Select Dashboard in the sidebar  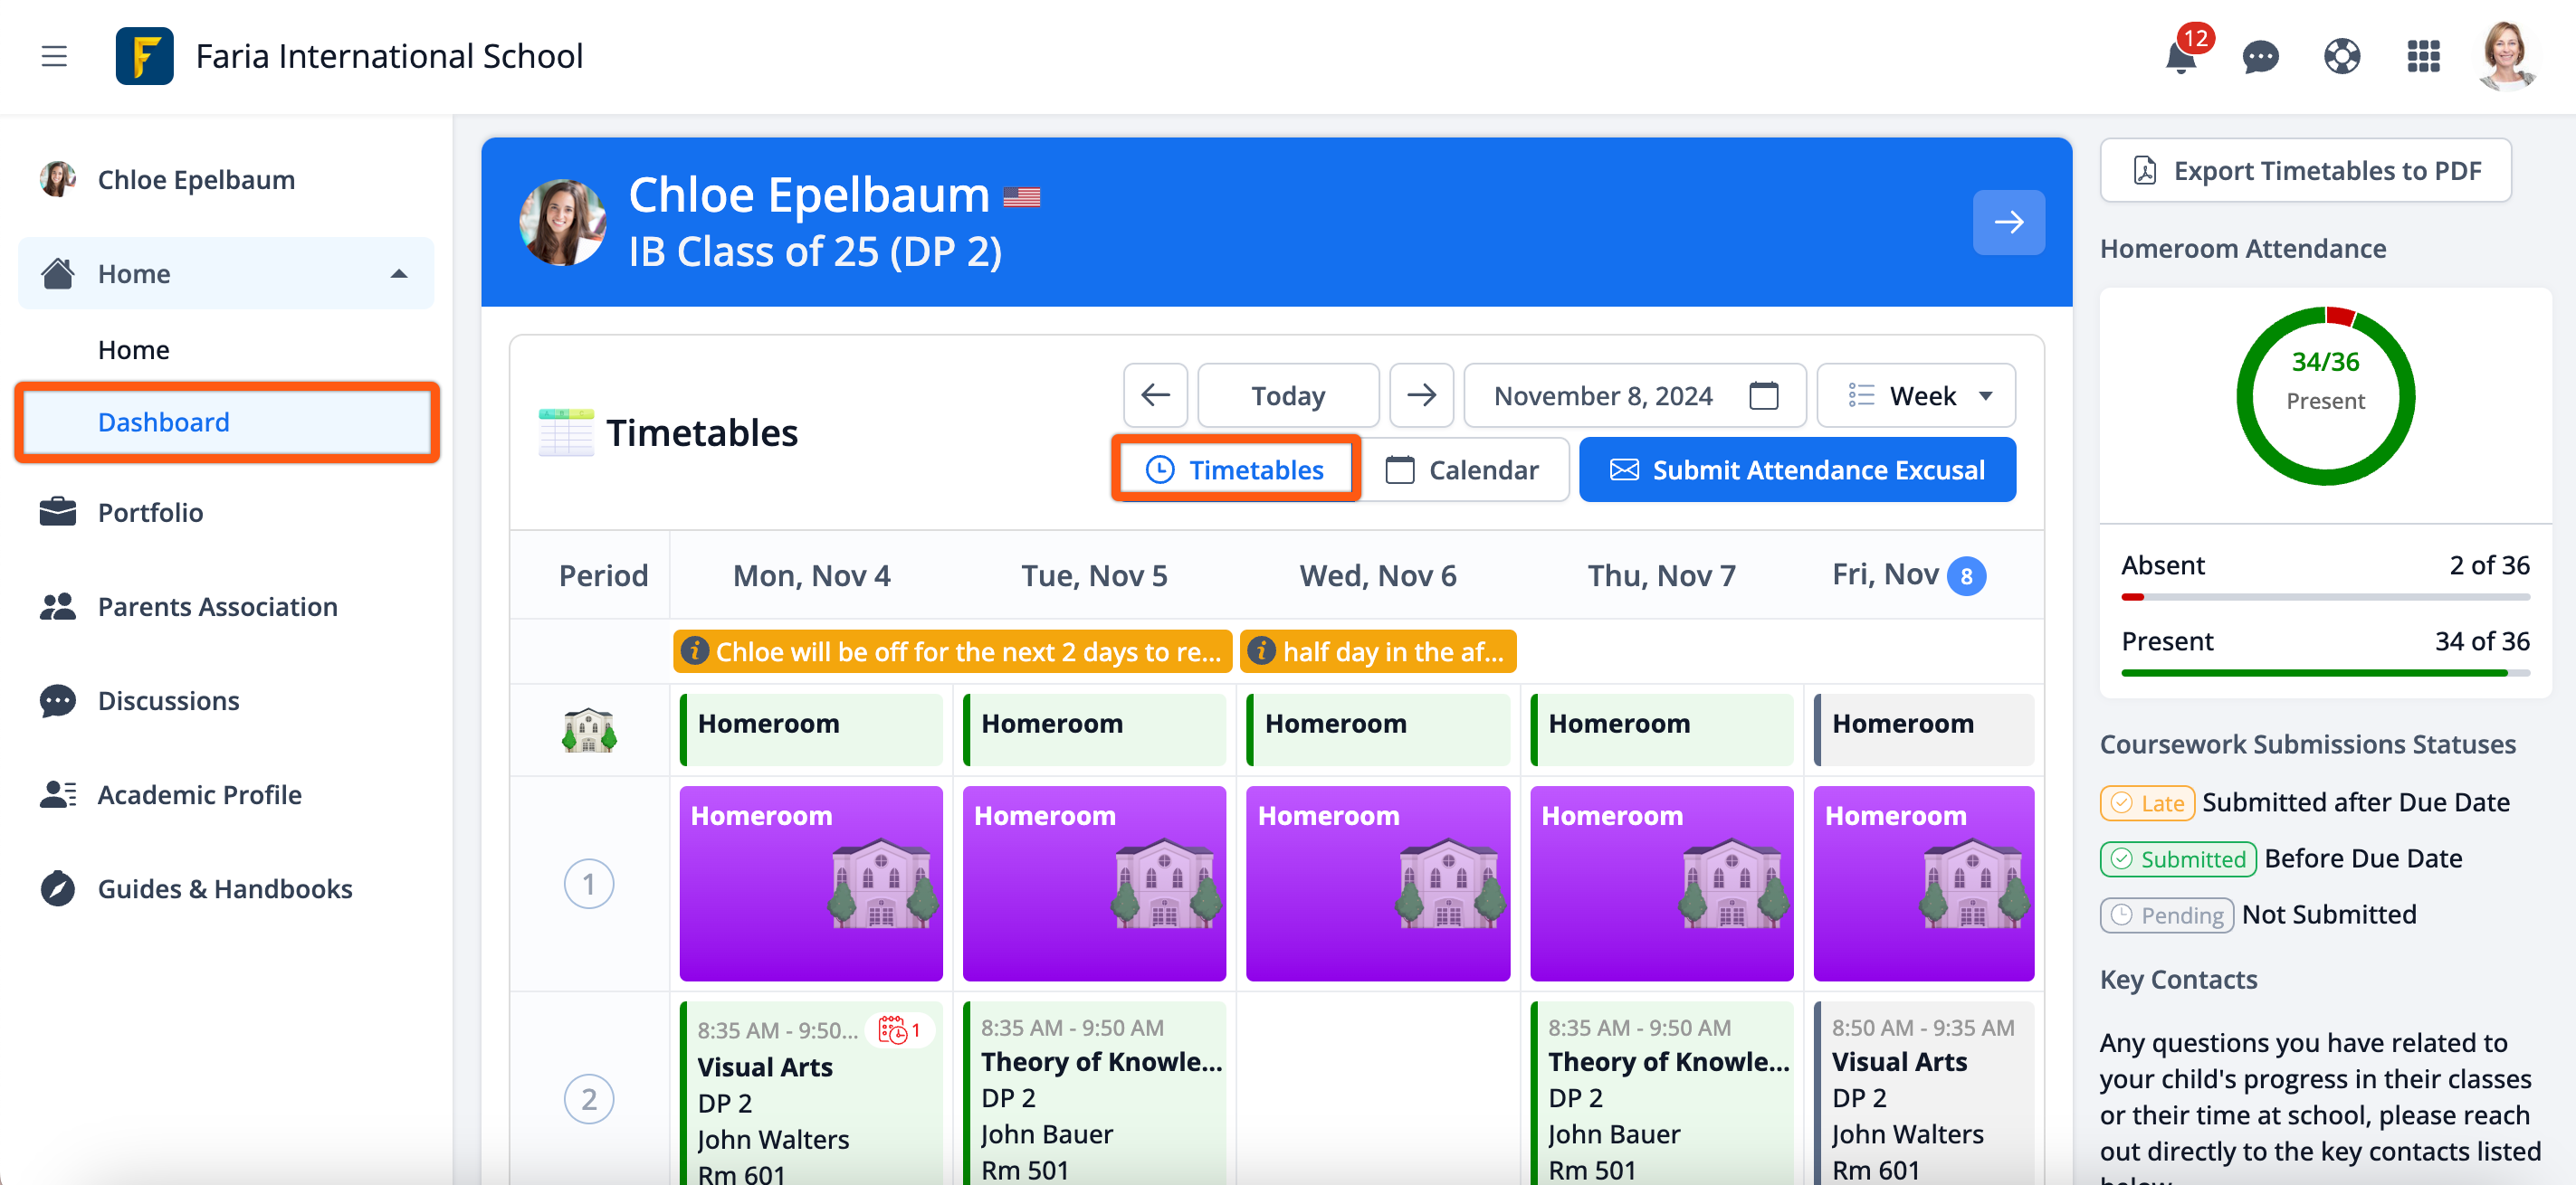point(164,422)
